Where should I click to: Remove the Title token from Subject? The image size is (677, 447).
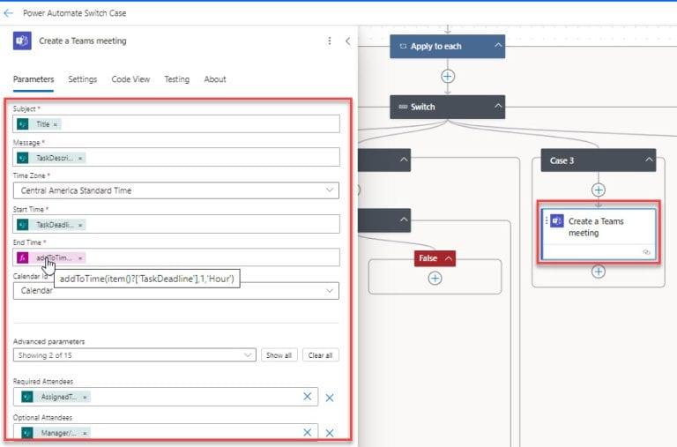coord(56,124)
